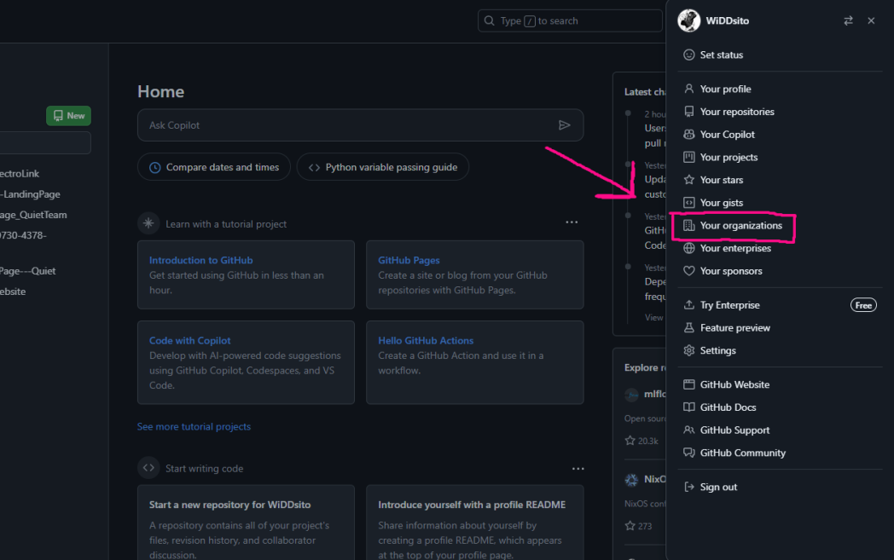Image resolution: width=894 pixels, height=560 pixels.
Task: Click the GitHub Support people icon
Action: [x=688, y=430]
